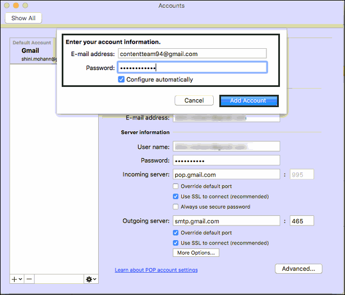Toggle outgoing Use SSL to connect
The width and height of the screenshot is (345, 295).
[176, 243]
